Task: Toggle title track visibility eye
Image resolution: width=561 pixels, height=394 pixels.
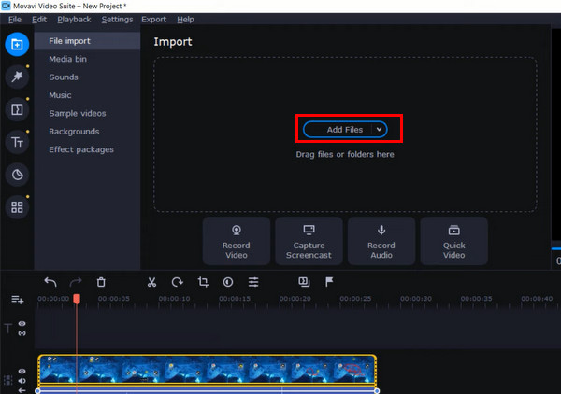Action: click(22, 323)
